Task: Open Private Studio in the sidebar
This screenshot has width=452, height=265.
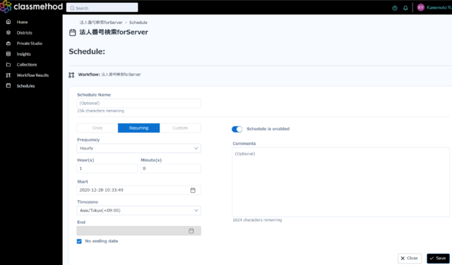Action: coord(30,44)
